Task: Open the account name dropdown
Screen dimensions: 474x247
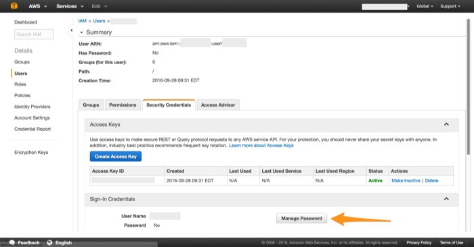Action: (385, 6)
